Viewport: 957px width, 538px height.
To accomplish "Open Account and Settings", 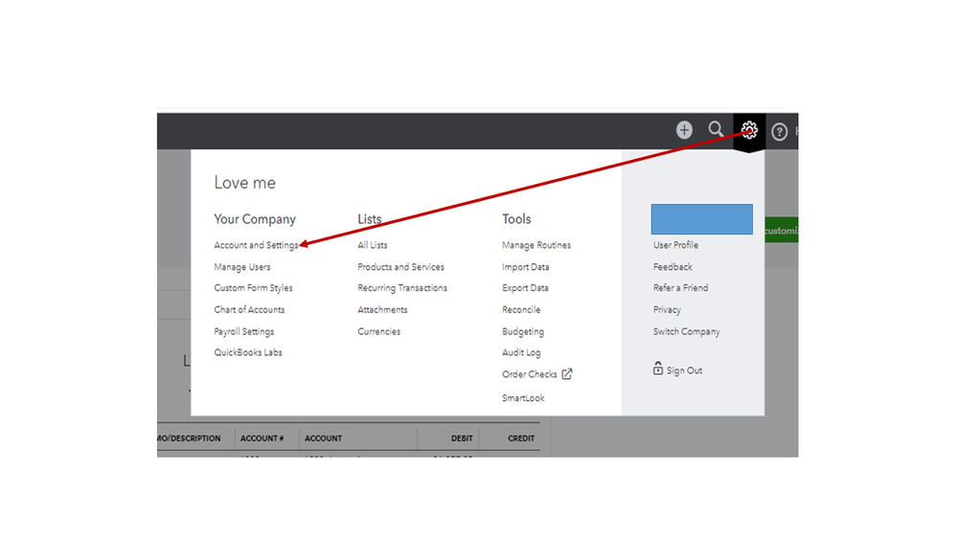I will pyautogui.click(x=256, y=245).
